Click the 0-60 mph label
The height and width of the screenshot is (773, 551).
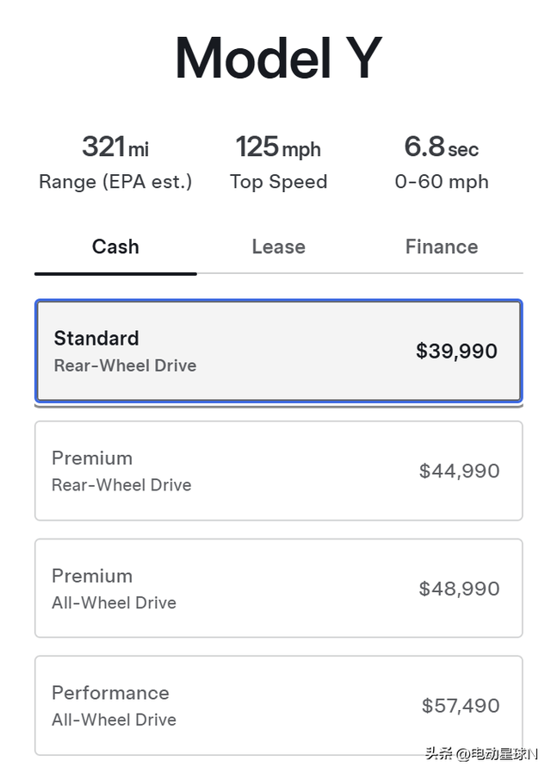click(x=442, y=182)
